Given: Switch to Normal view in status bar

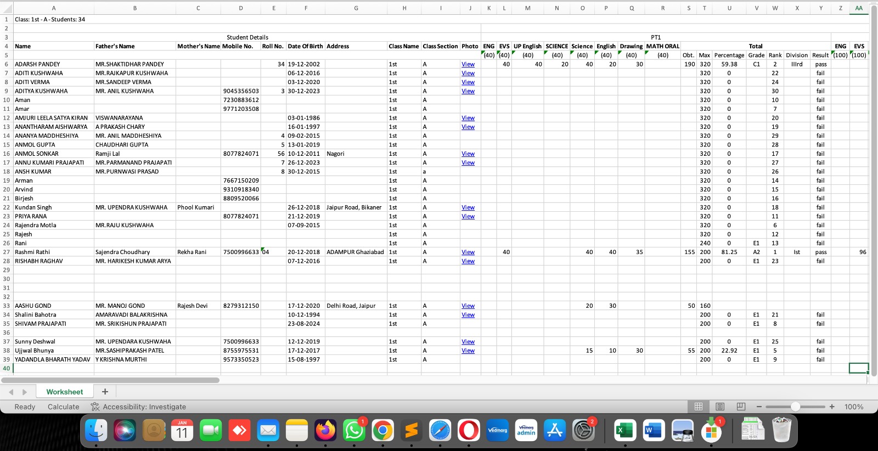Looking at the screenshot, I should pos(699,407).
